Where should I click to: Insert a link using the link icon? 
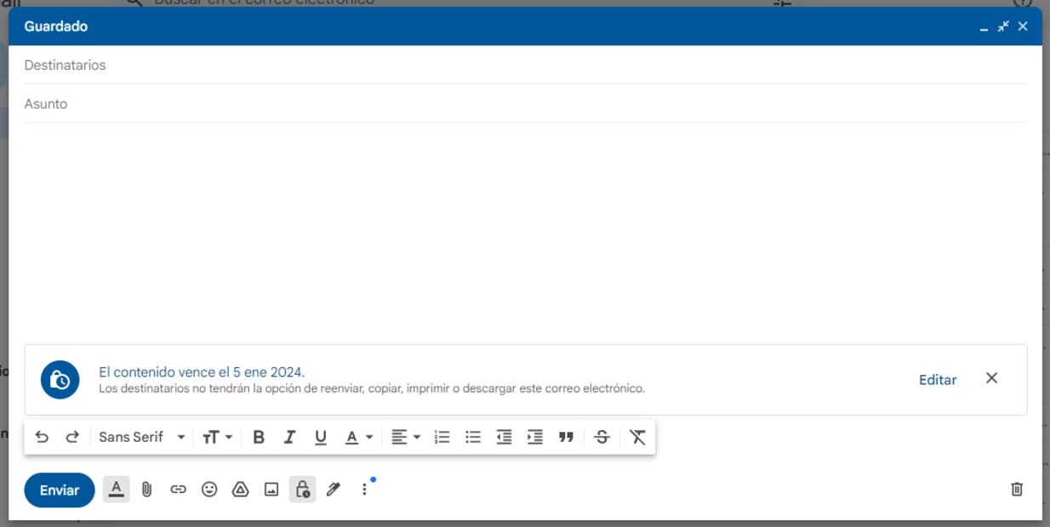point(178,490)
